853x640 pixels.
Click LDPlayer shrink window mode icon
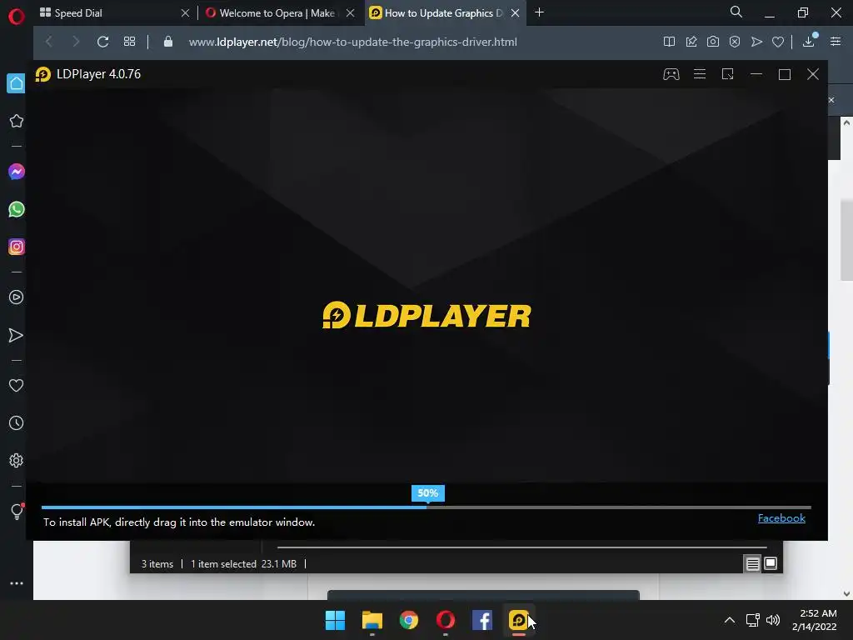click(728, 74)
